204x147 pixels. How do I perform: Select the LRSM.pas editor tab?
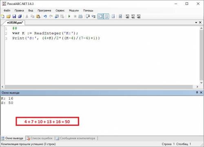tap(15, 23)
